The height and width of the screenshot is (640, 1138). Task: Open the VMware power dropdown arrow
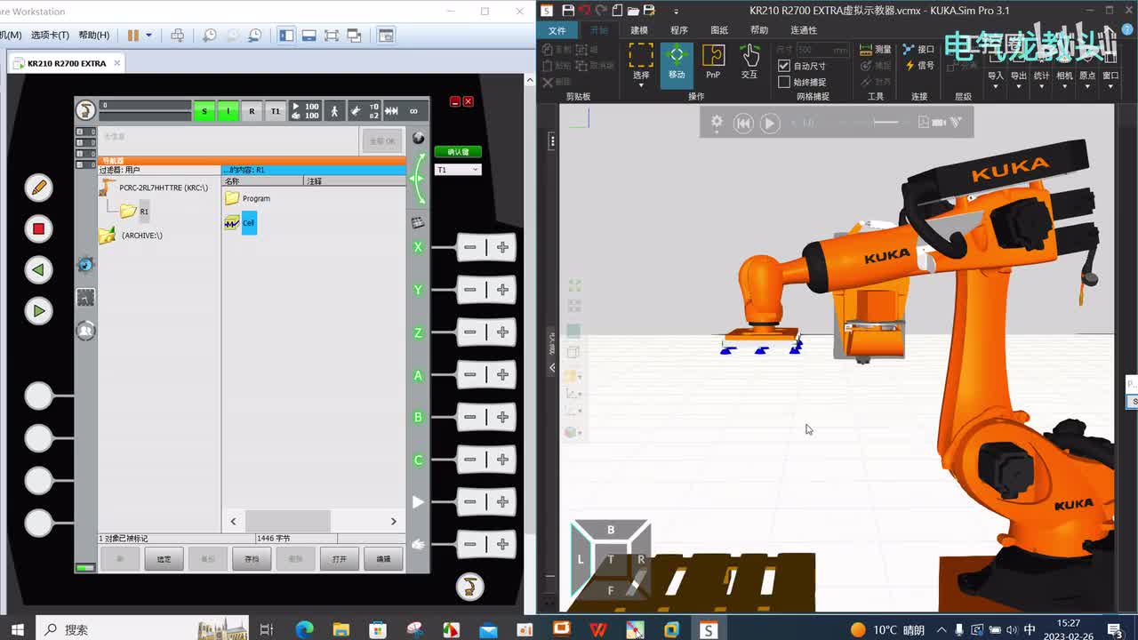148,36
